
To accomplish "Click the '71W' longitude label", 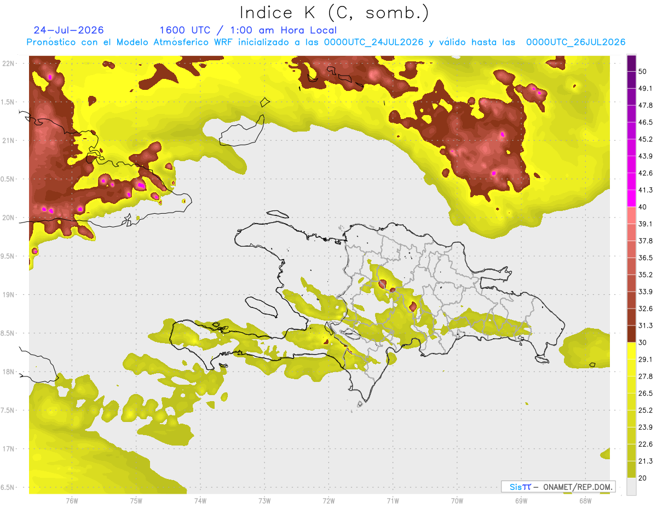I will 393,500.
